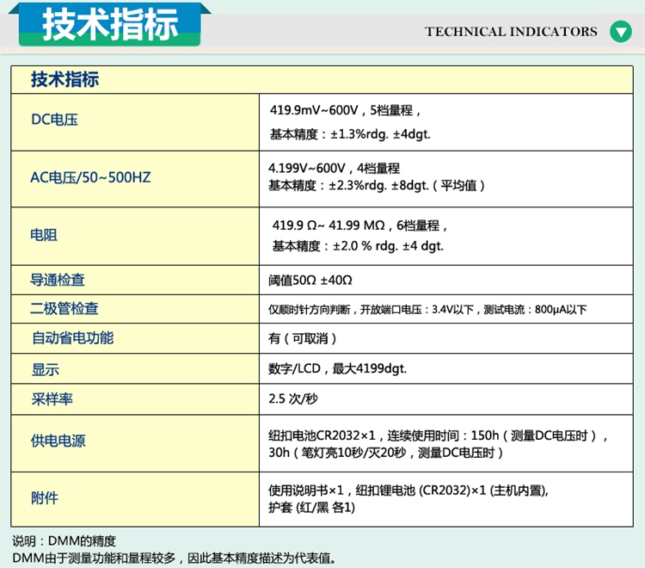
Task: Select the 2.5 次/秒 sampling value
Action: point(293,399)
